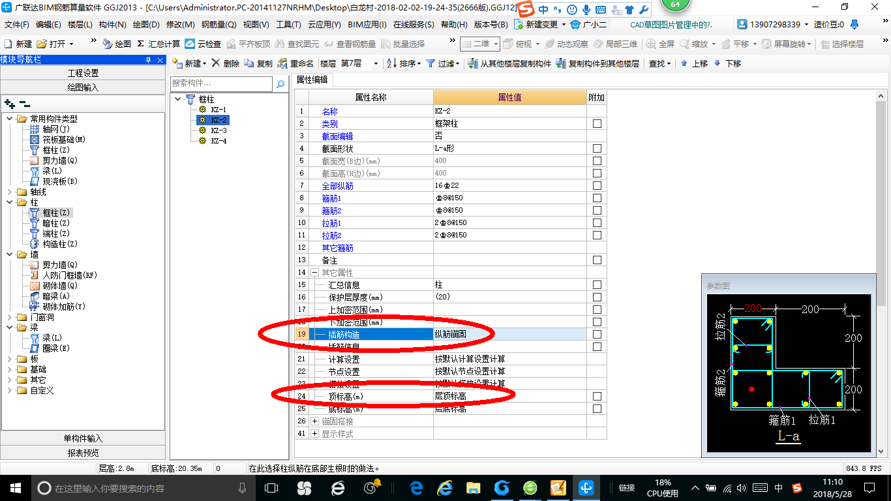The image size is (891, 501).
Task: Expand the 板 folder
Action: click(x=10, y=359)
